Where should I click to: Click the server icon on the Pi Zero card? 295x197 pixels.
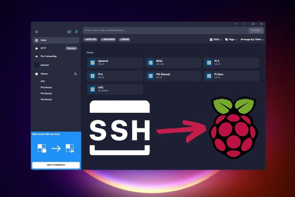208,76
